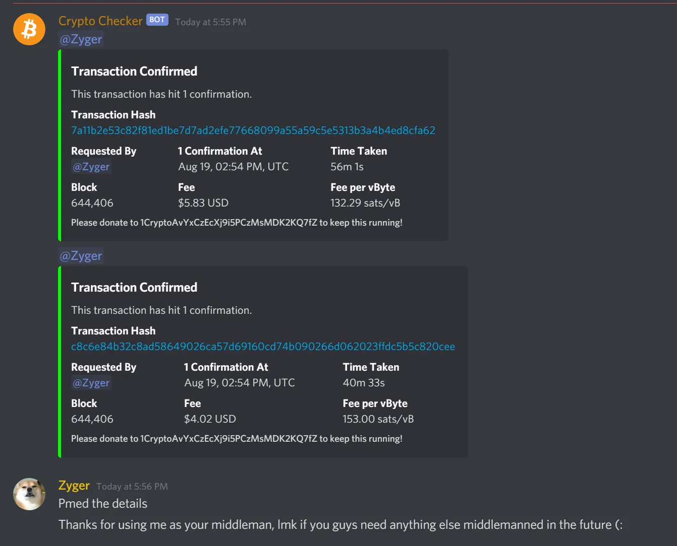Click @Zyger mention preceding the c8c6e84b transaction embed

point(81,256)
